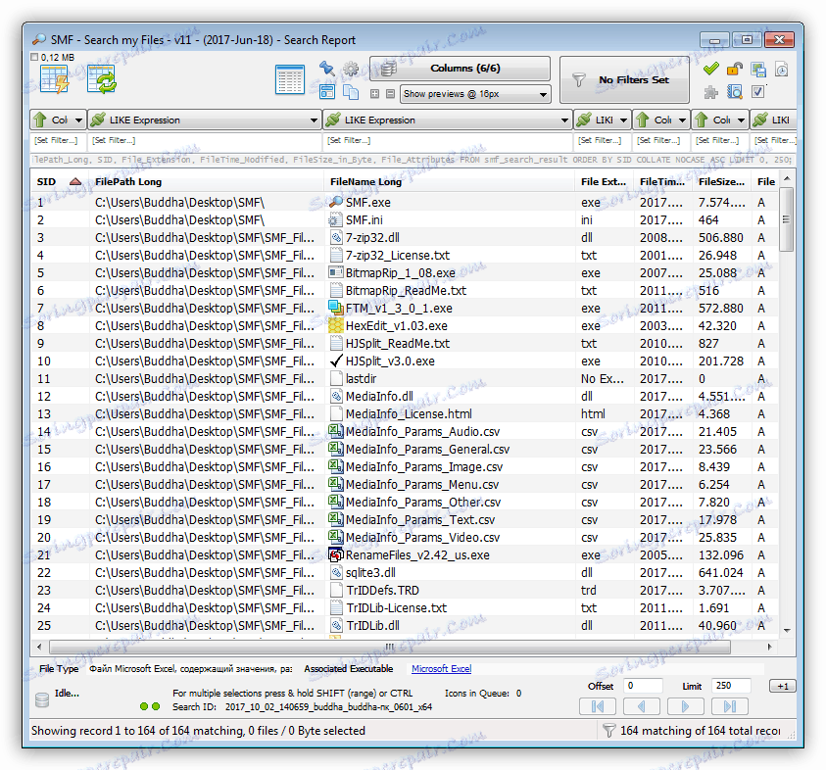The height and width of the screenshot is (770, 826).
Task: Sort by the FileName Long column header
Action: pos(449,181)
